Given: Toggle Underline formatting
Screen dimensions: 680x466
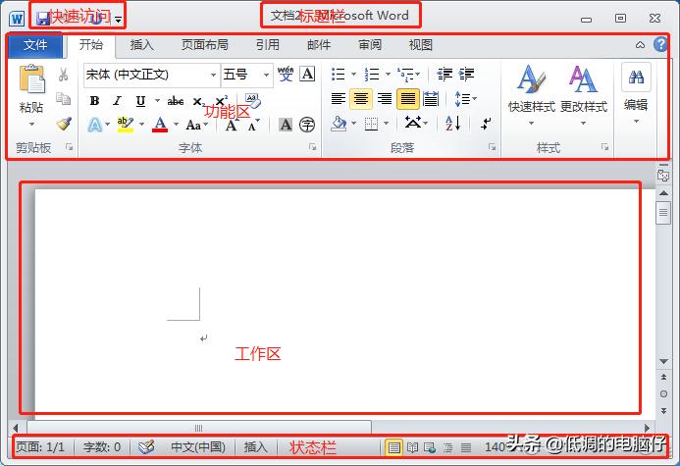Looking at the screenshot, I should click(140, 101).
